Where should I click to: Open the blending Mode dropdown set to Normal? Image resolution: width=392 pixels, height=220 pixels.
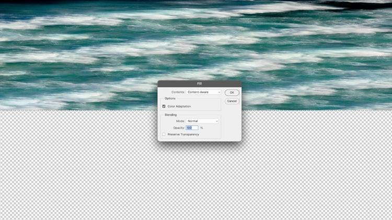(202, 121)
